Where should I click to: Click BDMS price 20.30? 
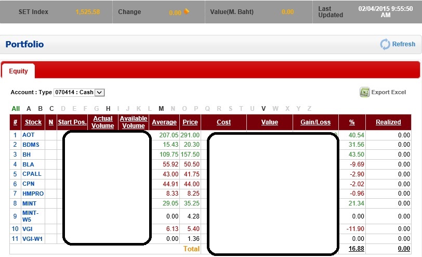[x=192, y=145]
